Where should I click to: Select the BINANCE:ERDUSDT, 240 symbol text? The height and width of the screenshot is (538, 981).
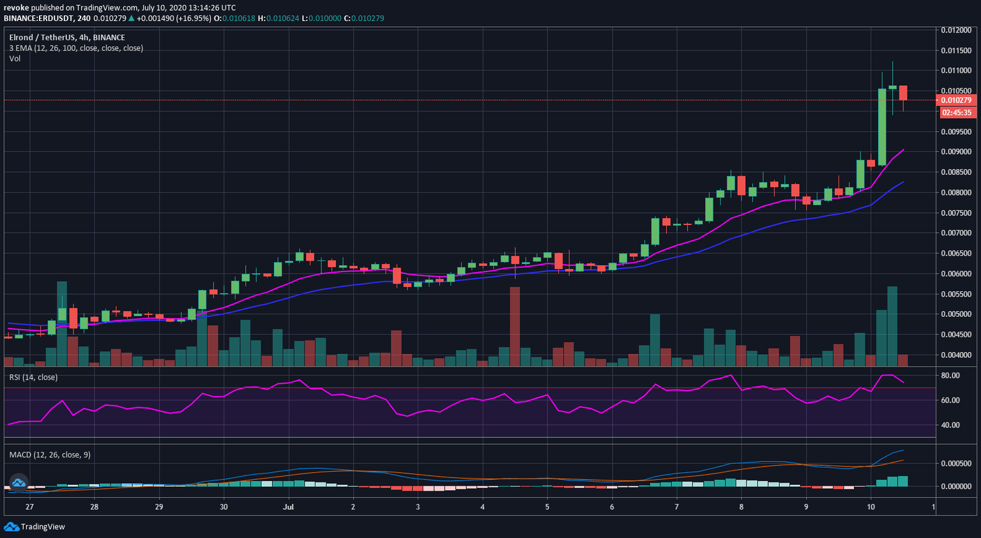pos(47,18)
